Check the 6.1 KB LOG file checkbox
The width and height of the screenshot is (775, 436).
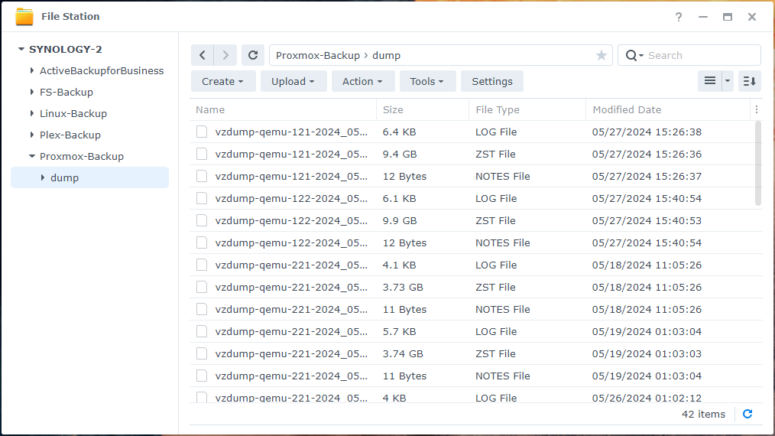point(202,198)
